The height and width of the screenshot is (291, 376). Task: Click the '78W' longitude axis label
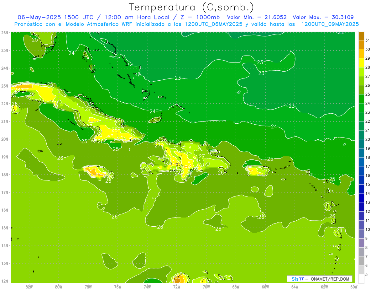(x=88, y=287)
